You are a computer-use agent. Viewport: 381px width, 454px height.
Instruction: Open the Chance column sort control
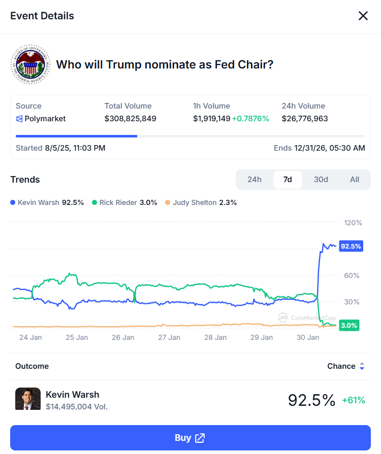[361, 366]
